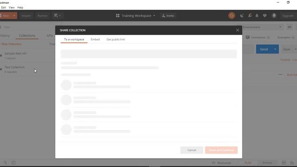Click the Import button

pos(26,16)
